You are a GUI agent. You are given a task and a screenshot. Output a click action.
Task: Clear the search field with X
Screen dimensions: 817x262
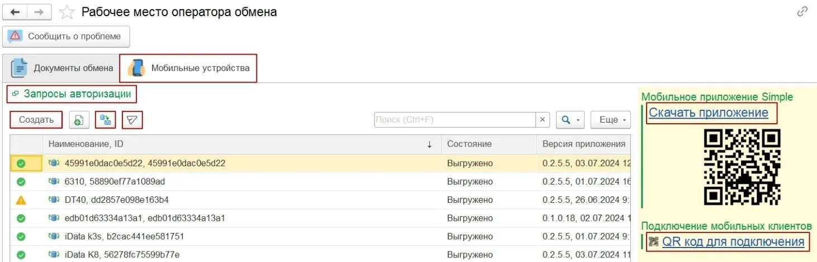[x=543, y=120]
